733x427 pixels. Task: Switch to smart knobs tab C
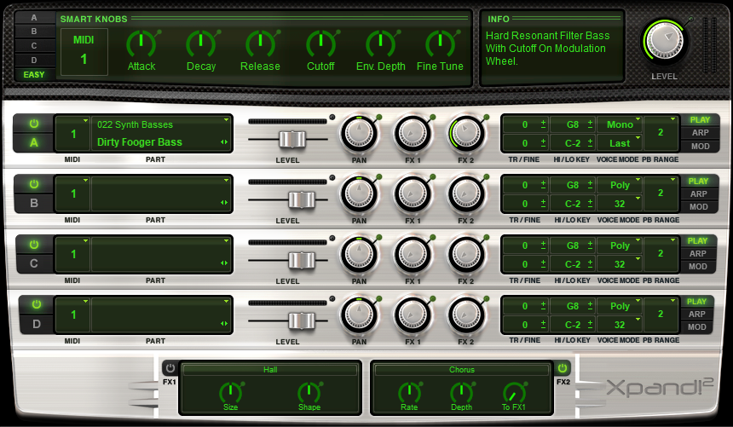pos(34,46)
